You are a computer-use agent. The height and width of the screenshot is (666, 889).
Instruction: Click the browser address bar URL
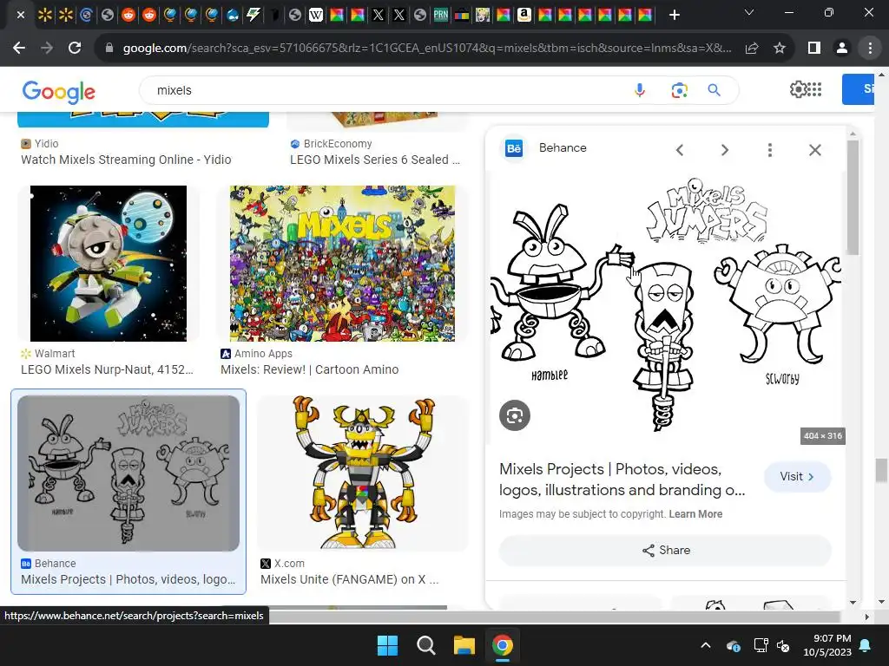427,49
